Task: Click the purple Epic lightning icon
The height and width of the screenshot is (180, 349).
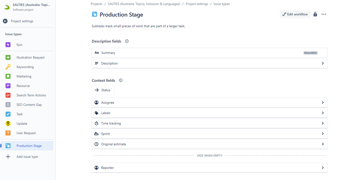Action: (x=8, y=45)
